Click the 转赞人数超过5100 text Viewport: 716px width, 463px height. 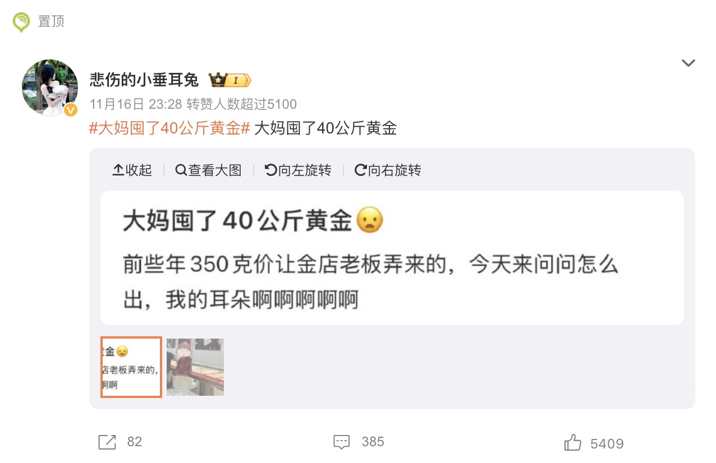242,104
